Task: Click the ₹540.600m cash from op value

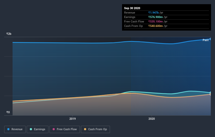Action: (156, 26)
